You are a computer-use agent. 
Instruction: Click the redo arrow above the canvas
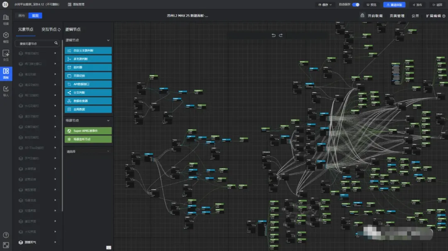pos(281,35)
